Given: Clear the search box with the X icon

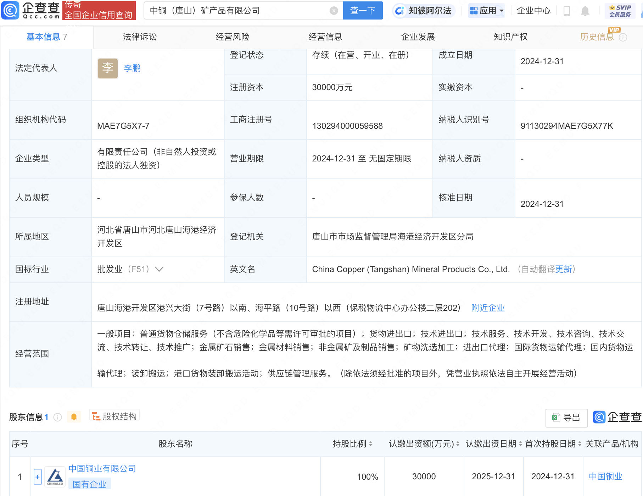Looking at the screenshot, I should pos(334,11).
